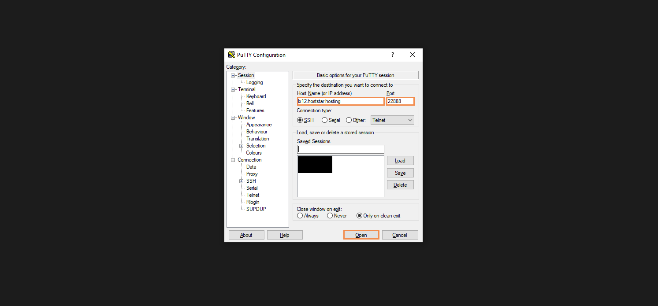Close the PuTTY Configuration window
This screenshot has height=306, width=658.
pos(413,55)
